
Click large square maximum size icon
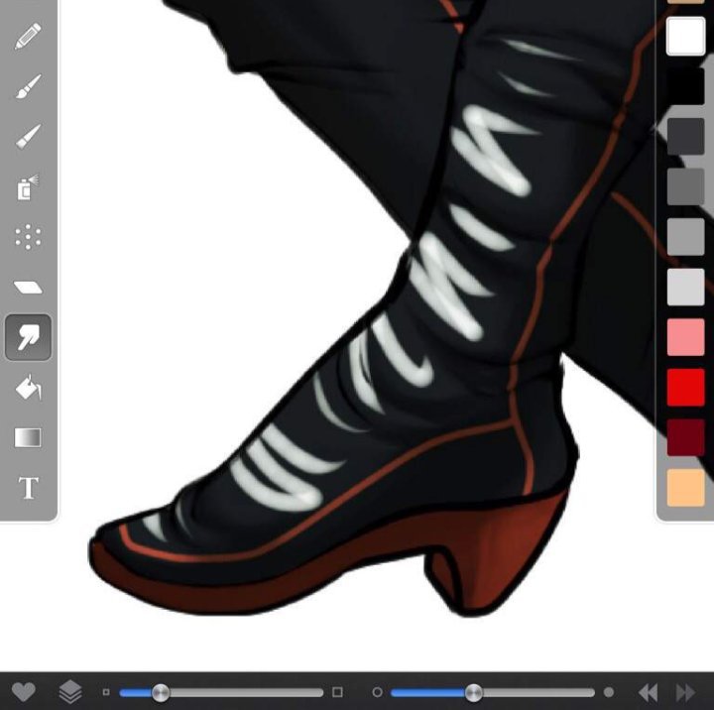tap(337, 693)
